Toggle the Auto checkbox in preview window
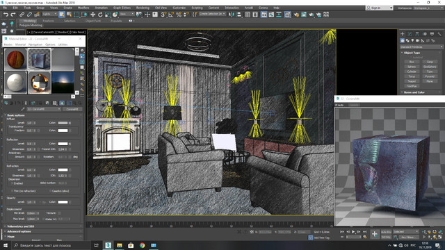Screen dimensions: 445x250 point(337,105)
